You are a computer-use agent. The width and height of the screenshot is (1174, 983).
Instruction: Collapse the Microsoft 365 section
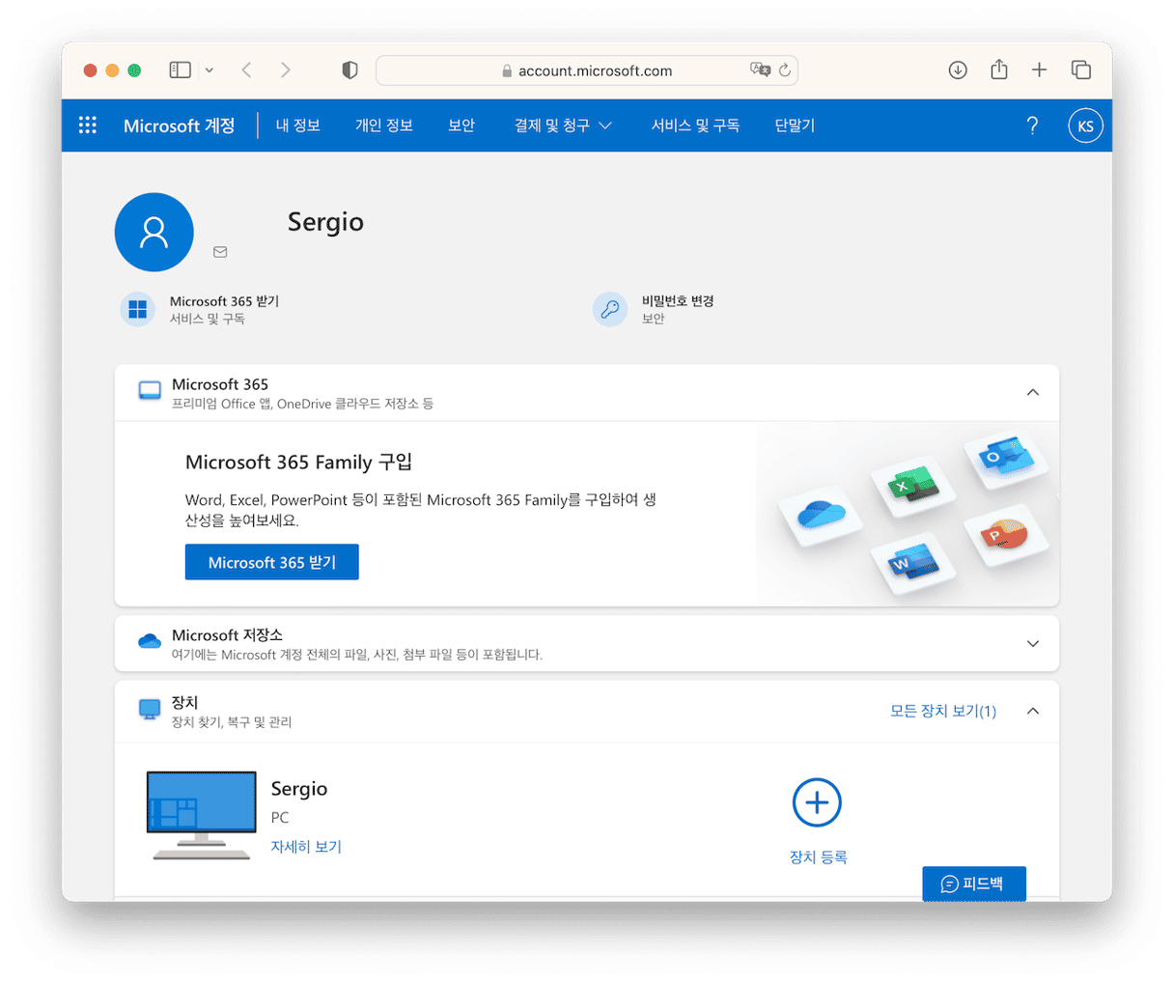[1032, 392]
